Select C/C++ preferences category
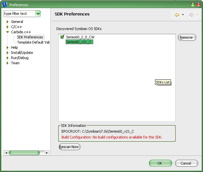Image resolution: width=203 pixels, height=172 pixels. point(16,27)
